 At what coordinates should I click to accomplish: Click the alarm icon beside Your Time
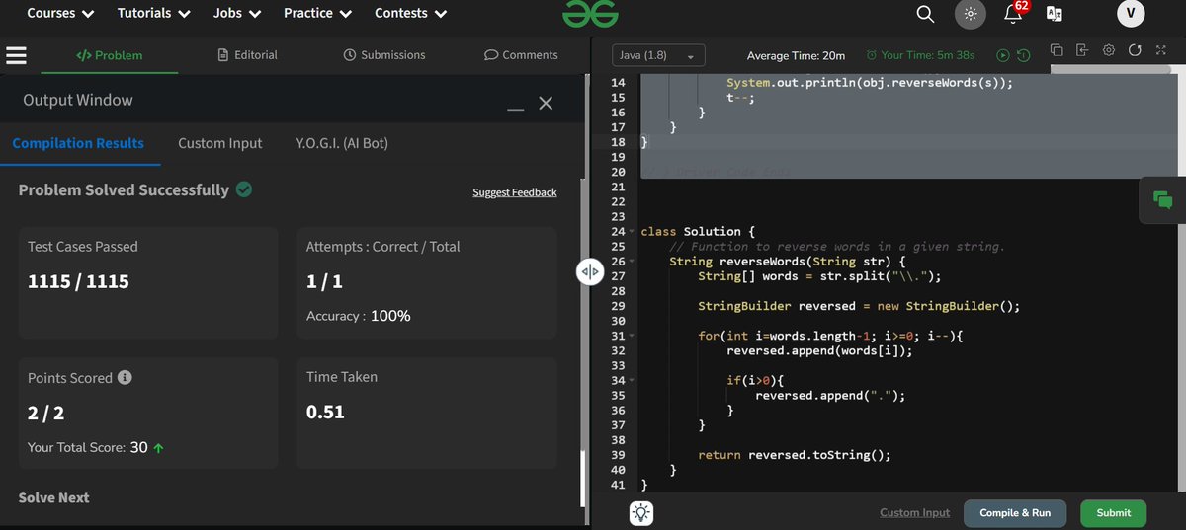point(871,55)
